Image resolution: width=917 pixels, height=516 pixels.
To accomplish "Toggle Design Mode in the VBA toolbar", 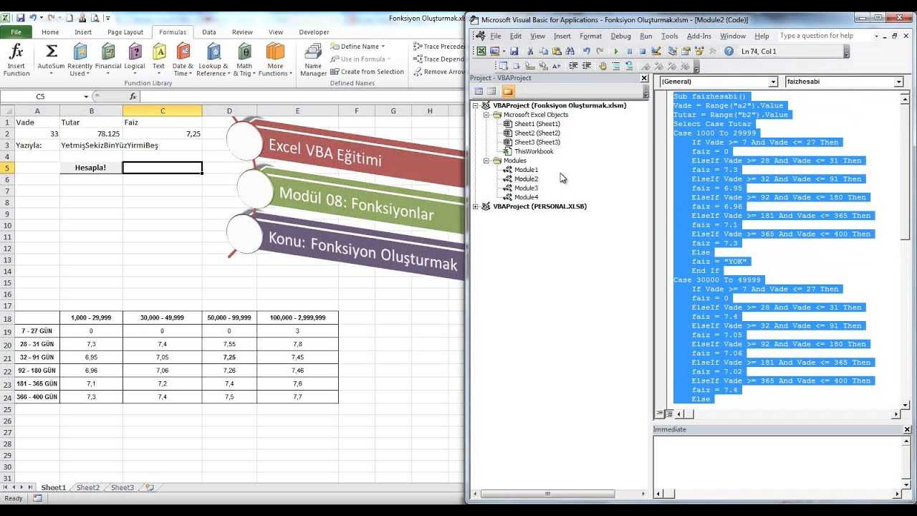I will (x=656, y=51).
